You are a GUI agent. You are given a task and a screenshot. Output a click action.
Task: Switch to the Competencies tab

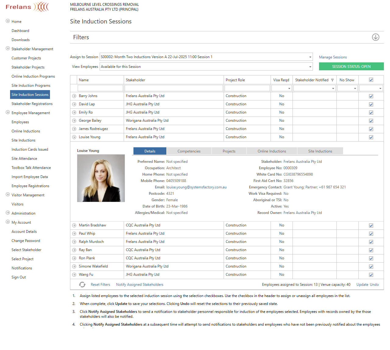pos(189,151)
